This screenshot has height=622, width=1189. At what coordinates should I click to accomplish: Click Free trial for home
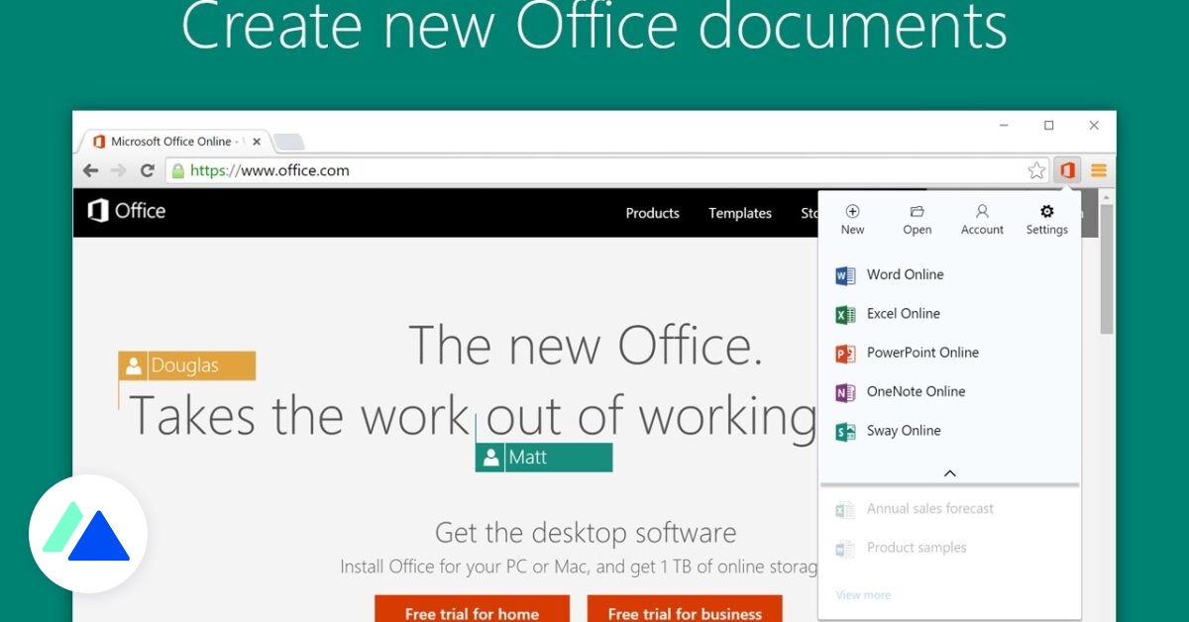473,612
